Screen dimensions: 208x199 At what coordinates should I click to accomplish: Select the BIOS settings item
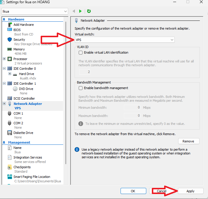click(17, 30)
